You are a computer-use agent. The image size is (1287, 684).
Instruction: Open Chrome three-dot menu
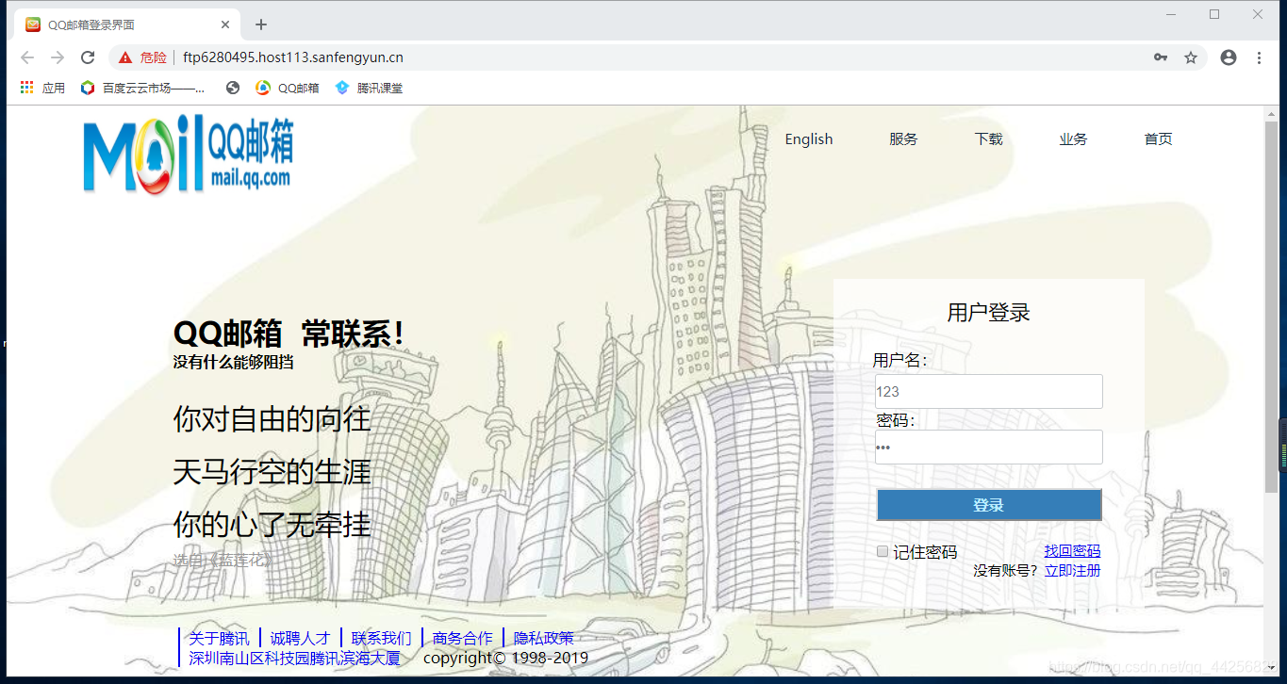coord(1259,57)
